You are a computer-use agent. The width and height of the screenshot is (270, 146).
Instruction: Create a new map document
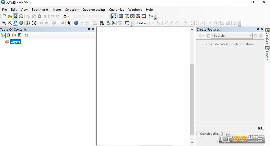click(x=5, y=16)
